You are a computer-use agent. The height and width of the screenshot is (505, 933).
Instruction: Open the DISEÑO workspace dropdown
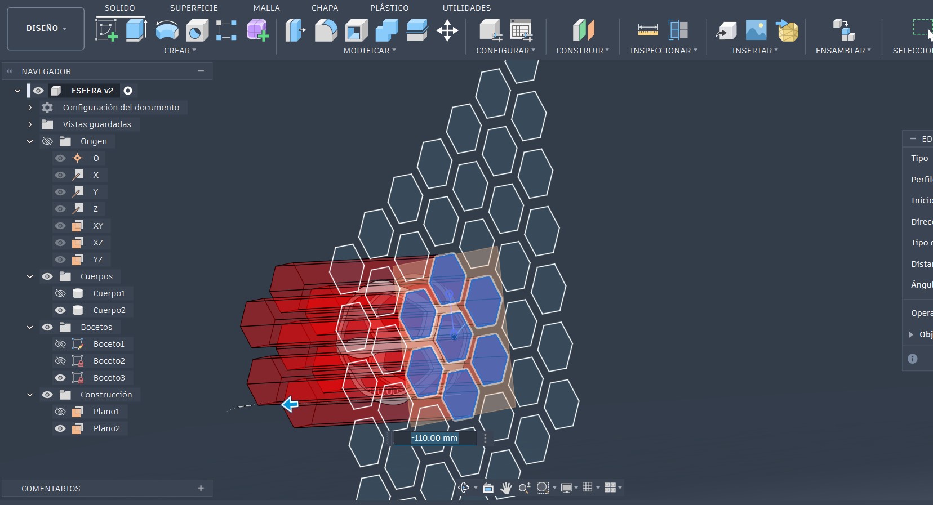(46, 29)
